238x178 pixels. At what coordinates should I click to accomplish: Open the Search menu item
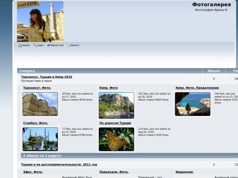point(75,45)
